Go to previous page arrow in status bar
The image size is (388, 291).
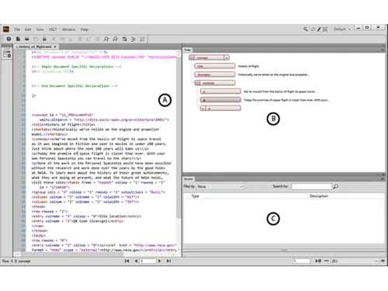[x=136, y=261]
